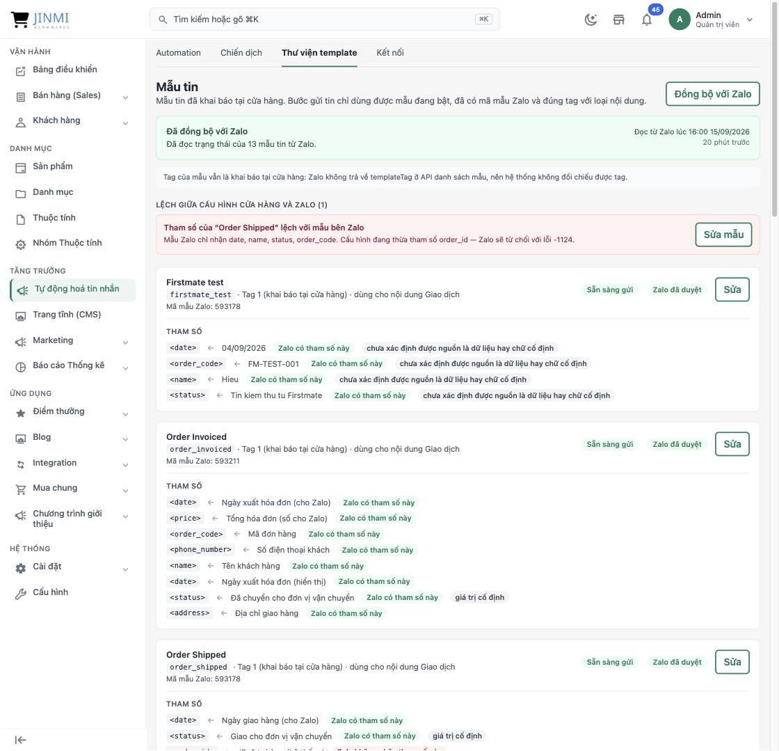
Task: Click the page vertical scrollbar
Action: (x=775, y=109)
